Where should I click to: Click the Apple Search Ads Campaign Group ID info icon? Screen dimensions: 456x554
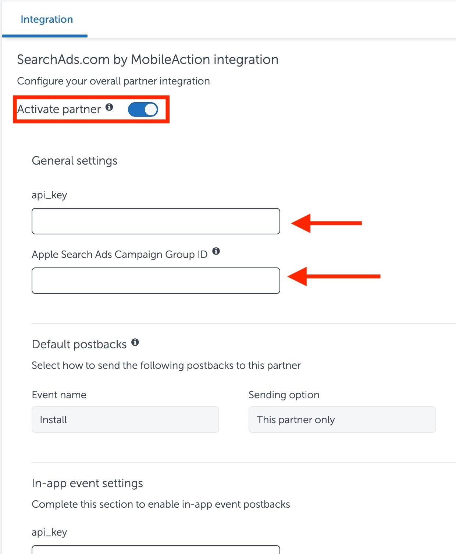tap(217, 252)
